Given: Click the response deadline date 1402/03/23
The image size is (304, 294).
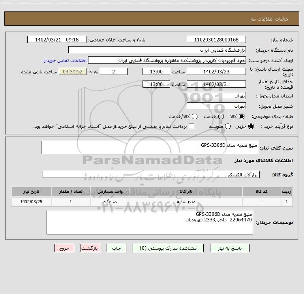Looking at the screenshot, I should click(216, 71).
